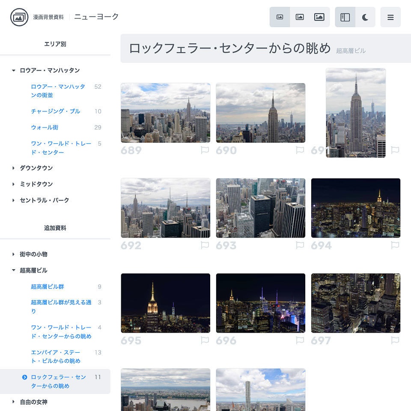Enable dark mode with the moon icon
The image size is (411, 411).
tap(364, 17)
